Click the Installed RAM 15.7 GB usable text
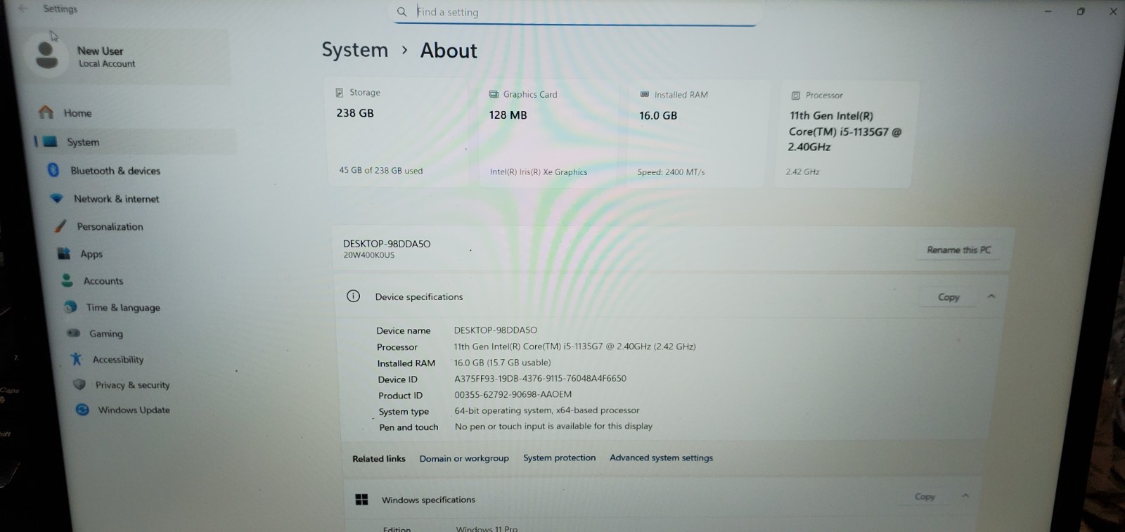Image resolution: width=1125 pixels, height=532 pixels. [502, 363]
